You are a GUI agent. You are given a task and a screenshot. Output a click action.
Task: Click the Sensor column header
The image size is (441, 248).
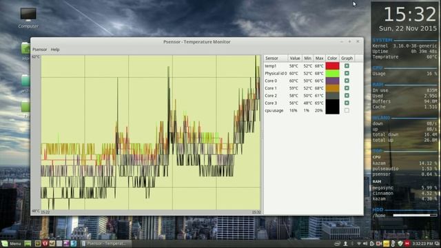point(276,58)
